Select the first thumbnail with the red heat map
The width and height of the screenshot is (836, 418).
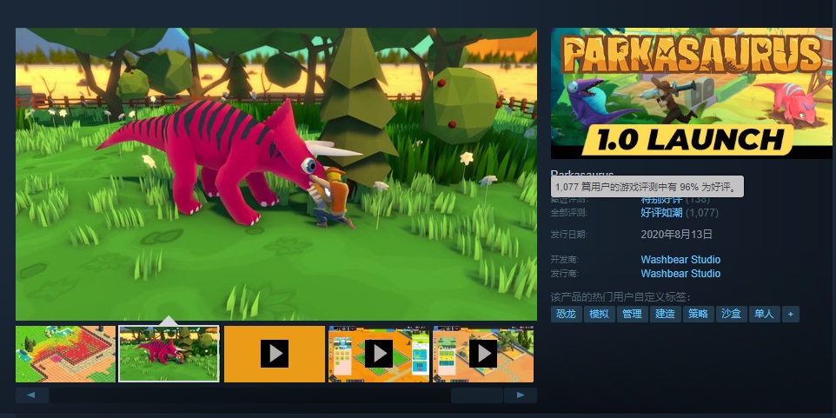(65, 354)
